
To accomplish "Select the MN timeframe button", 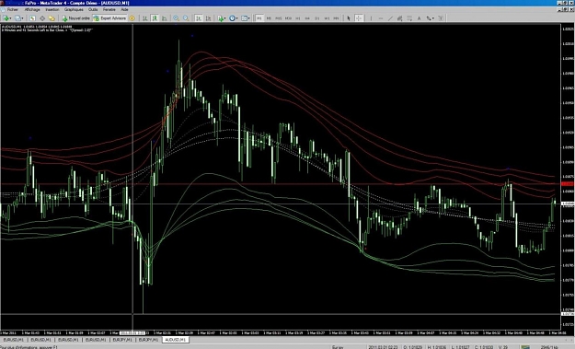I will (337, 18).
